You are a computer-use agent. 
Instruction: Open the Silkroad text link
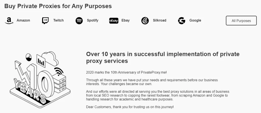[x=160, y=20]
